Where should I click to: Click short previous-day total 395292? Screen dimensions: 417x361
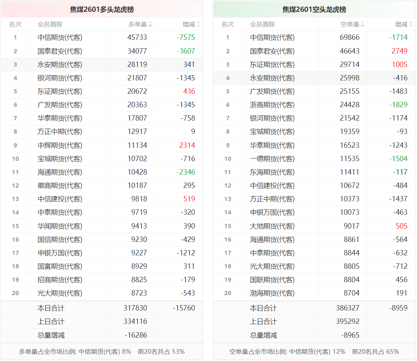coord(348,322)
